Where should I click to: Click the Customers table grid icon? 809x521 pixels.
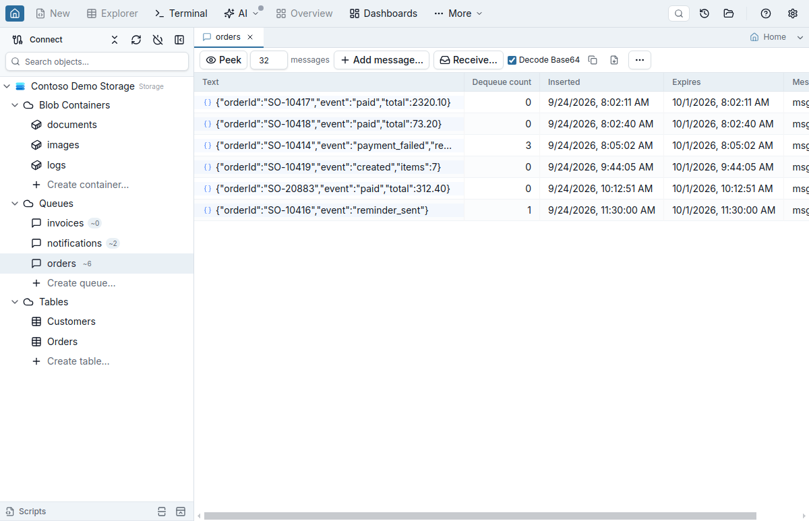pos(36,321)
